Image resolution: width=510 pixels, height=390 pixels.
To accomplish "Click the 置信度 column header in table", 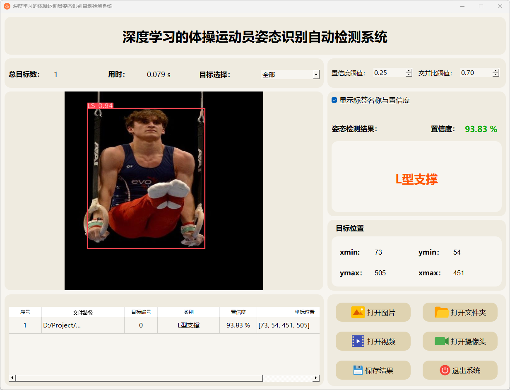I will (x=238, y=312).
